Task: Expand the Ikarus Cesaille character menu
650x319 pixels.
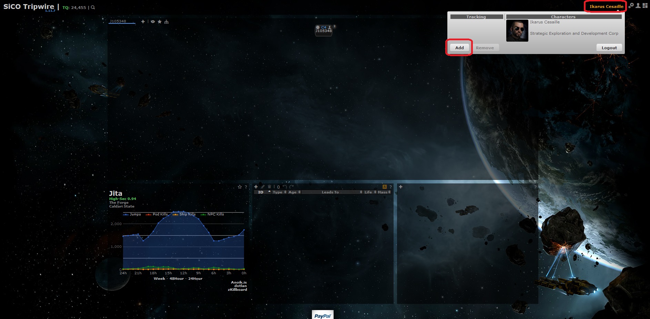Action: [606, 6]
